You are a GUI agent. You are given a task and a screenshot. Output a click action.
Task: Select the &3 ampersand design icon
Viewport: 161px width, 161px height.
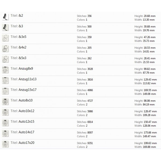(5, 28)
